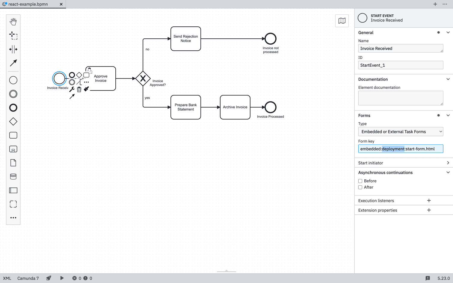
Task: Add a new execution listener
Action: coord(429,200)
